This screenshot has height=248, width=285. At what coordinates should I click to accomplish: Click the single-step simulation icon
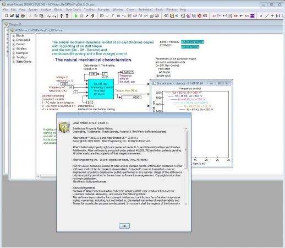tap(87, 16)
